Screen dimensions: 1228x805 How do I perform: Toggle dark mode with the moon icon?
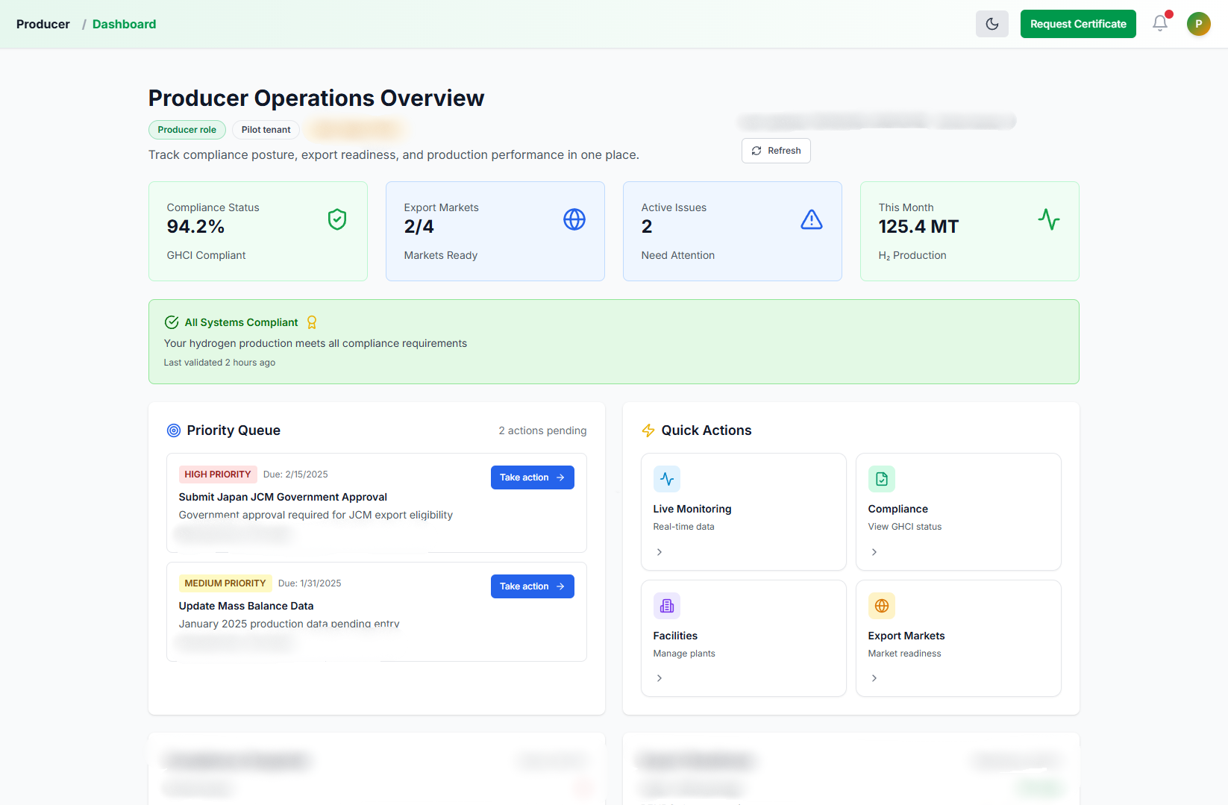pos(992,23)
